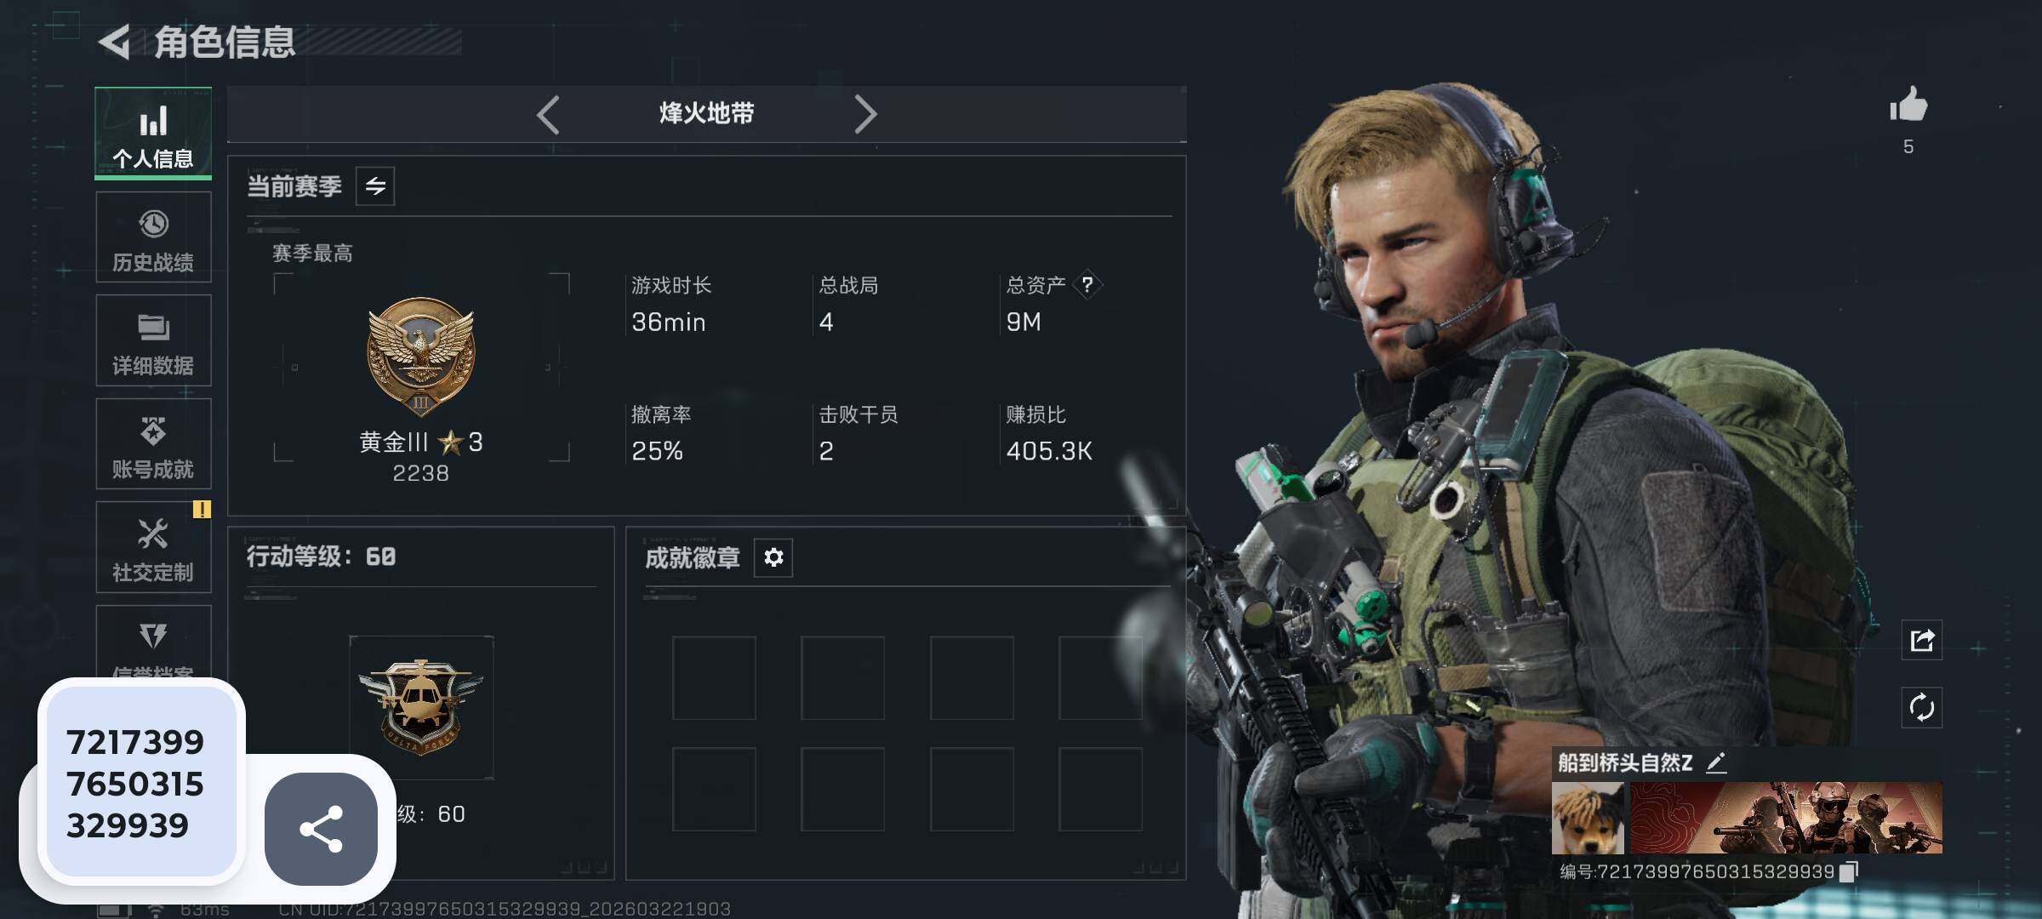Click the refresh rotate character icon

(1922, 707)
